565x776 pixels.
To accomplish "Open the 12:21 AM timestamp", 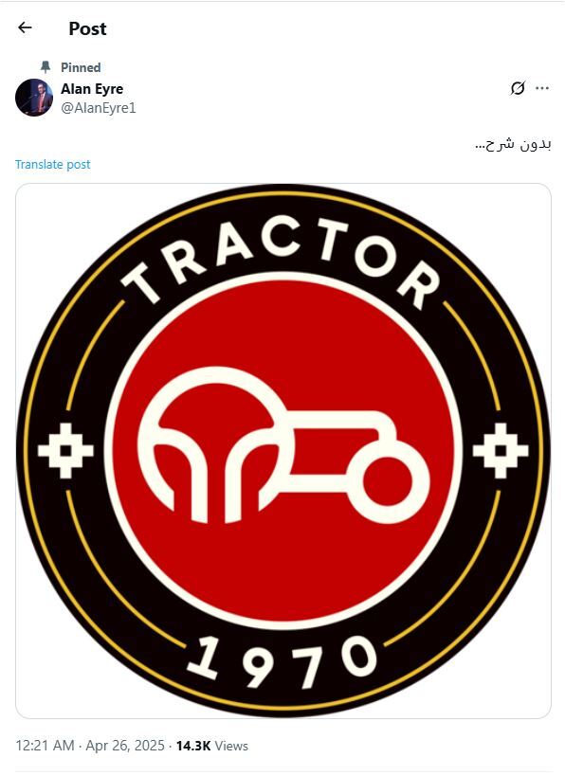I will pos(46,746).
